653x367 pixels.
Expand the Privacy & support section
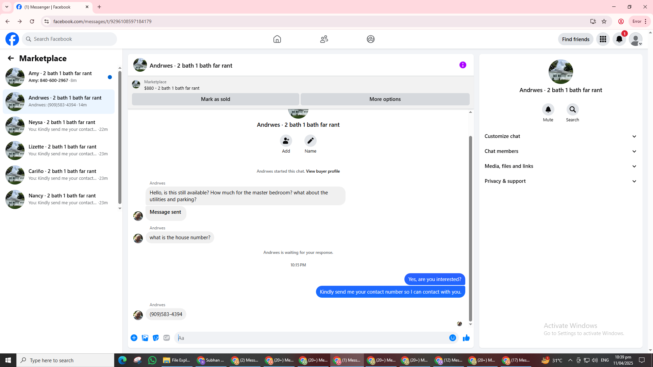click(x=561, y=181)
